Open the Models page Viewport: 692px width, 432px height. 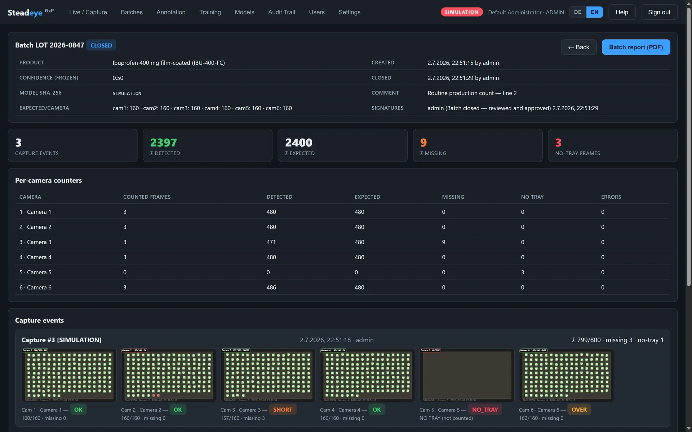tap(244, 12)
